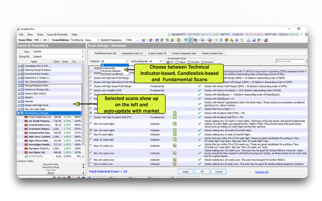This screenshot has width=322, height=201.
Task: Click green checkmark in New 8-week Lows row
Action: tap(199, 164)
